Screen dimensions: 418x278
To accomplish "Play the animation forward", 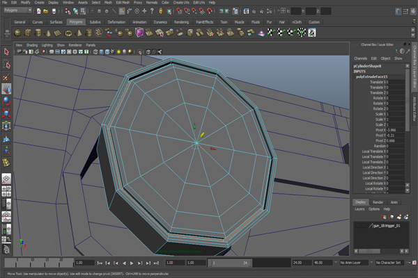I will coord(132,263).
